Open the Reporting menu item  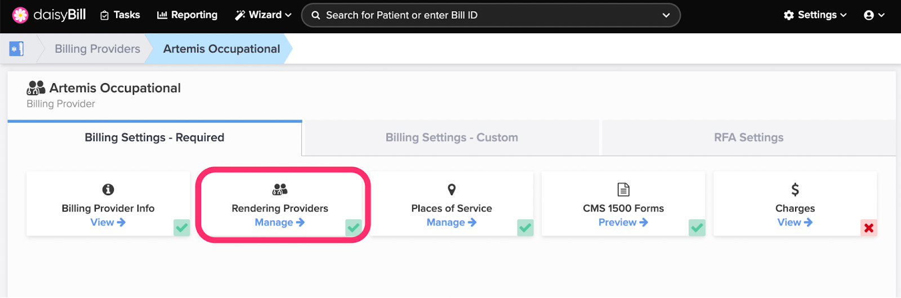pyautogui.click(x=188, y=15)
